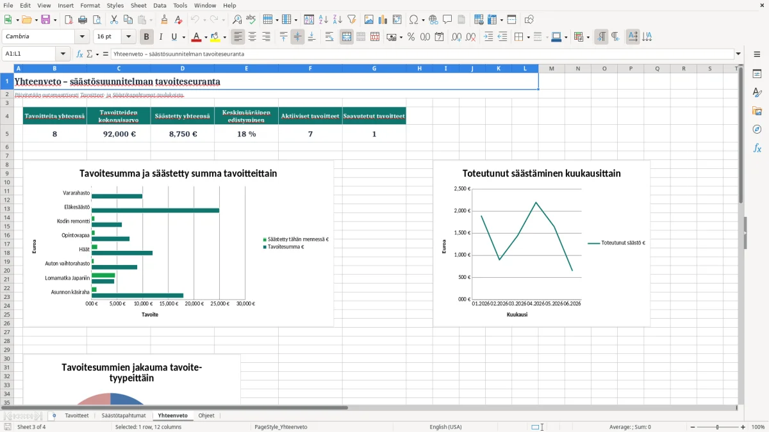Open the Conditional Formatting dropdown arrow
Image resolution: width=769 pixels, height=432 pixels.
[588, 37]
